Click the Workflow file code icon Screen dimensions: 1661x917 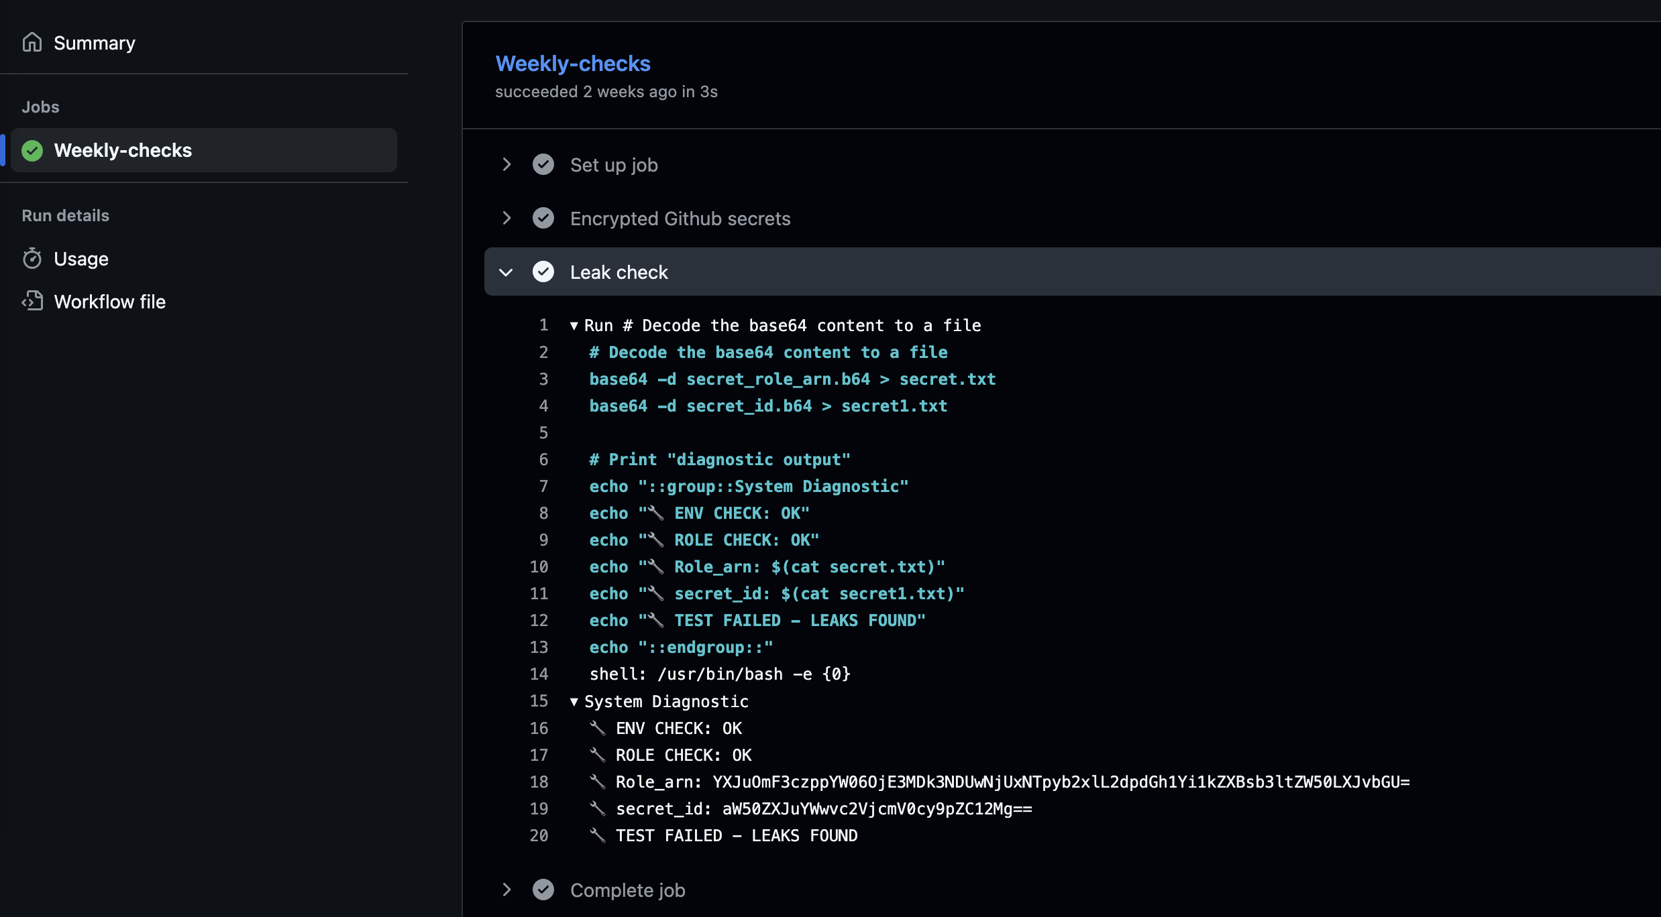click(x=32, y=301)
